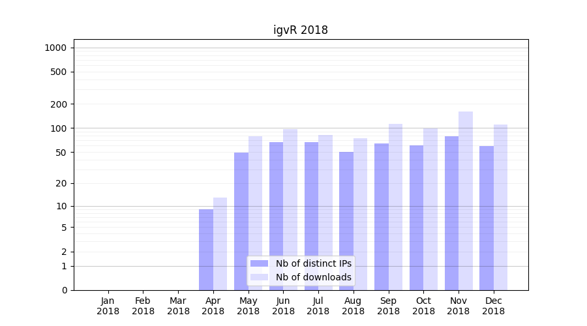This screenshot has height=326, width=587.
Task: Click the light blue downloads legend swatch
Action: click(259, 277)
